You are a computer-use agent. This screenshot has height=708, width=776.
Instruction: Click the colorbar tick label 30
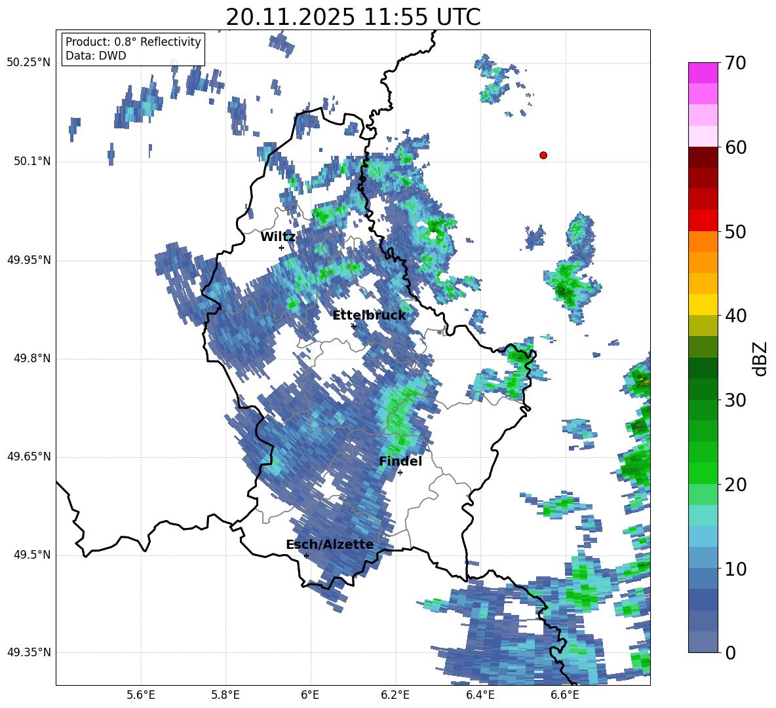pos(735,400)
